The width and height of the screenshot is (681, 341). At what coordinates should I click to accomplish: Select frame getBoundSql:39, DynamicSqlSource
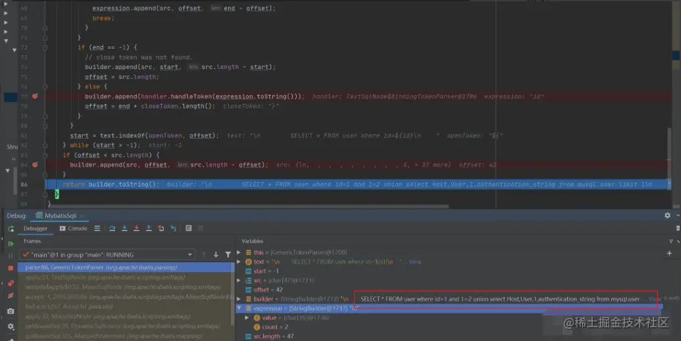pyautogui.click(x=126, y=326)
